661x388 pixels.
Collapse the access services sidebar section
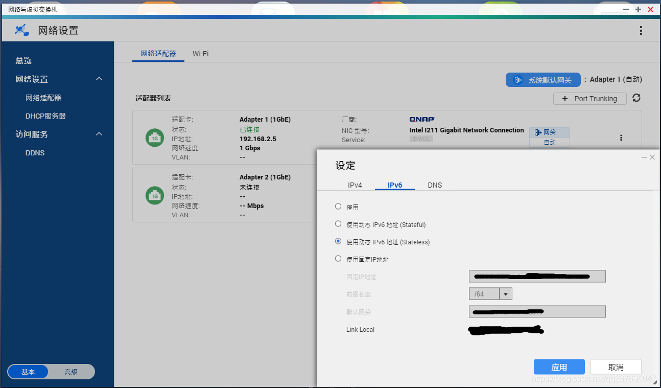99,134
